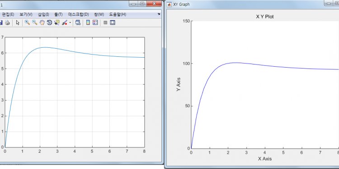The height and width of the screenshot is (169, 339).
Task: Open the 도움말(H) menu
Action: point(118,14)
